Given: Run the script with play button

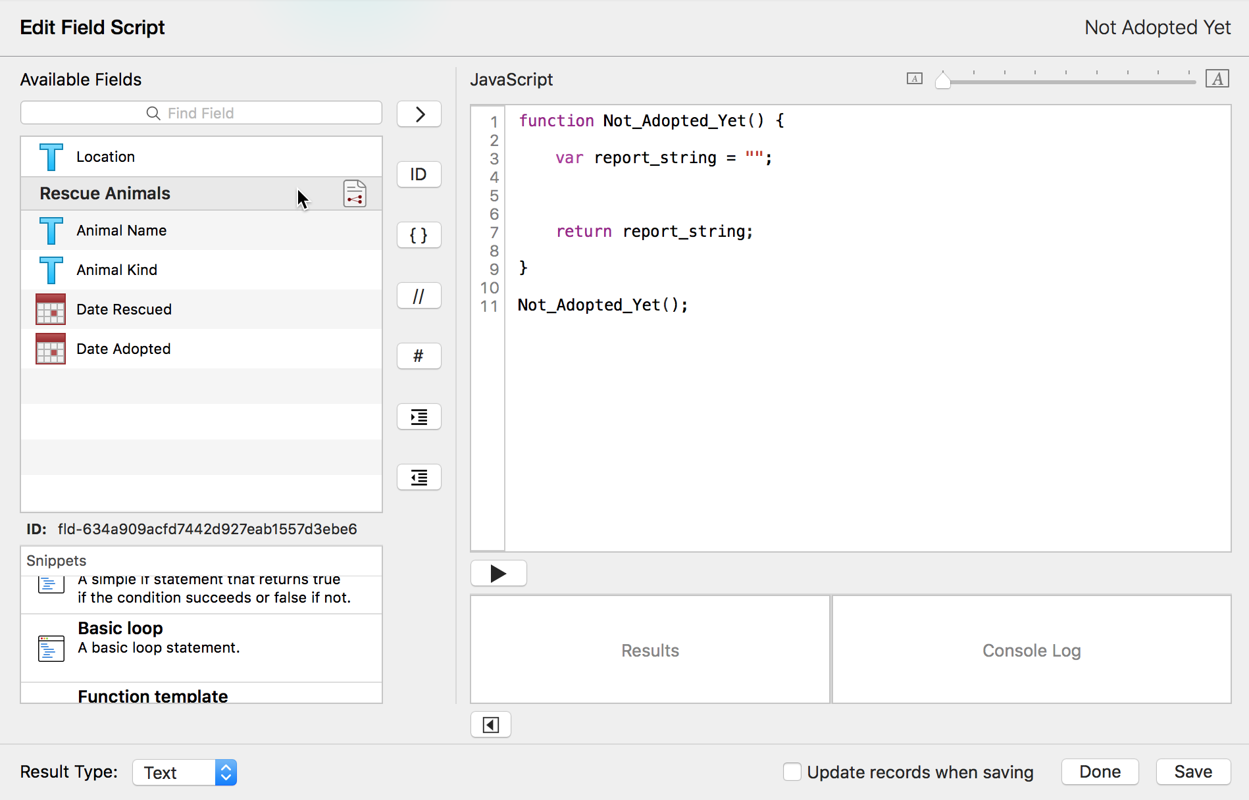Looking at the screenshot, I should pyautogui.click(x=498, y=574).
